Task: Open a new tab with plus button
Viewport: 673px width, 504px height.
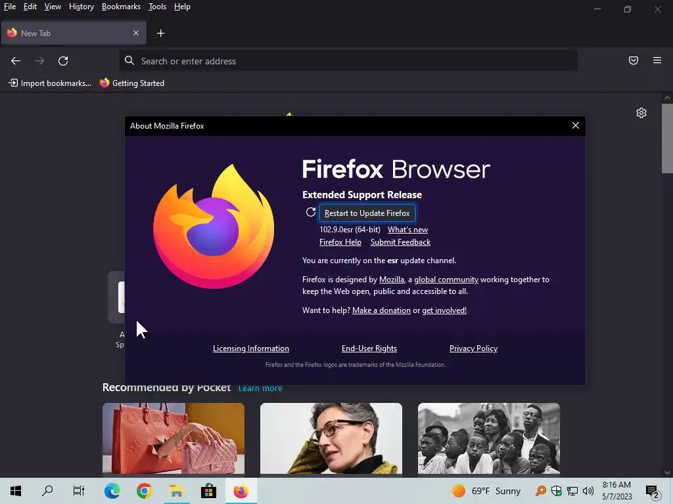Action: coord(160,33)
